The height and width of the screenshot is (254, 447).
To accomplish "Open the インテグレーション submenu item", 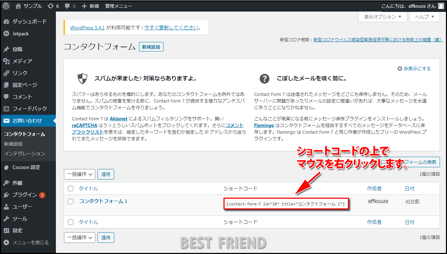I will [x=24, y=154].
